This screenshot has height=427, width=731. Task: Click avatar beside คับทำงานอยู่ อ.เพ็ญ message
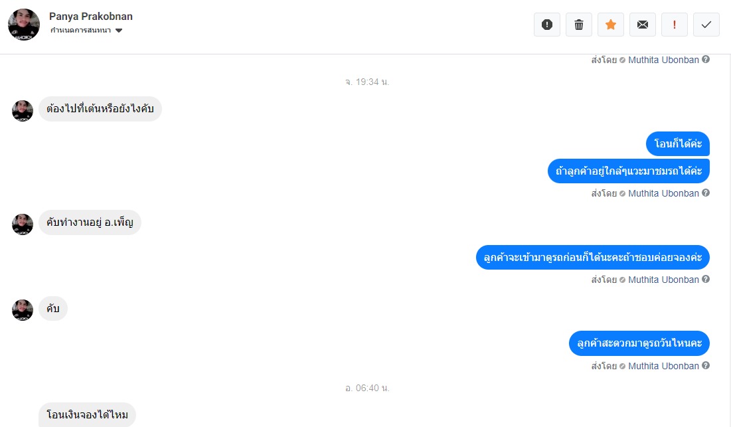pos(23,224)
